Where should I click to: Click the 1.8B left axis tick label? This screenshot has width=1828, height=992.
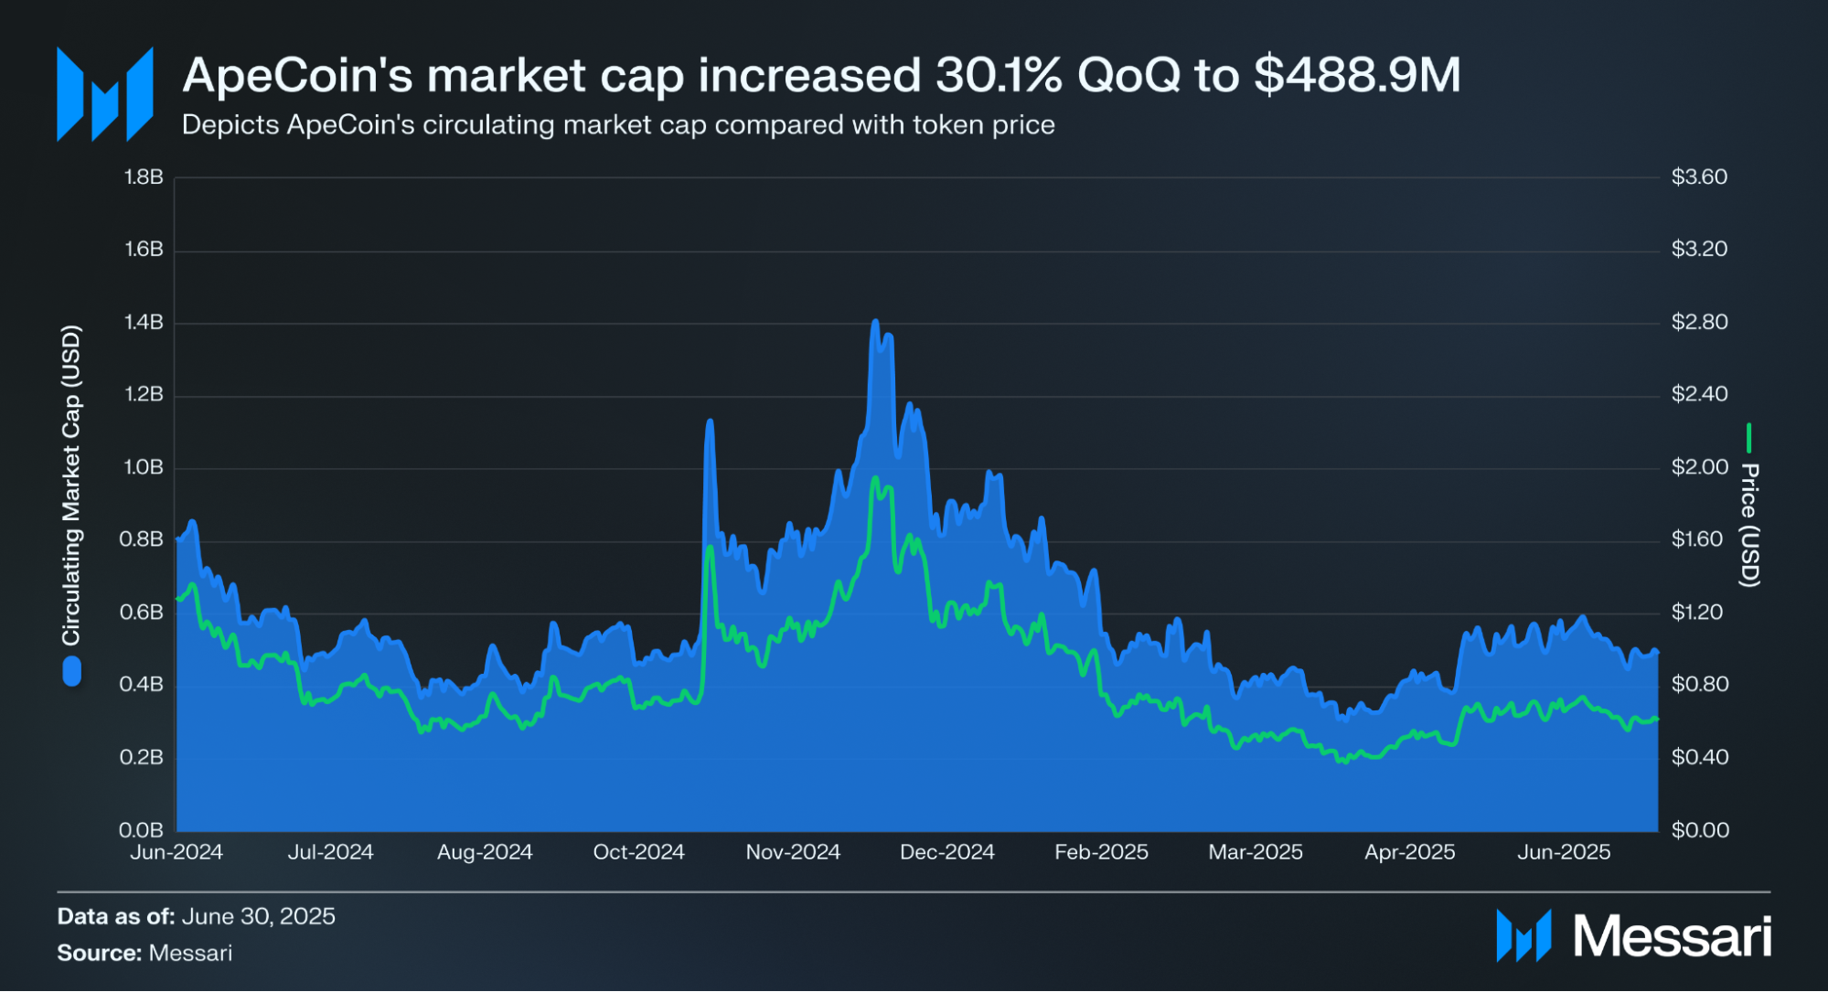click(x=144, y=176)
